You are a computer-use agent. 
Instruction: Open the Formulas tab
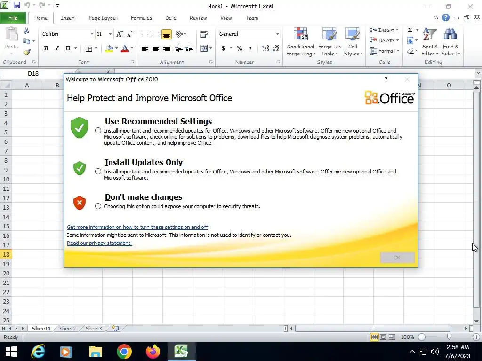(141, 18)
